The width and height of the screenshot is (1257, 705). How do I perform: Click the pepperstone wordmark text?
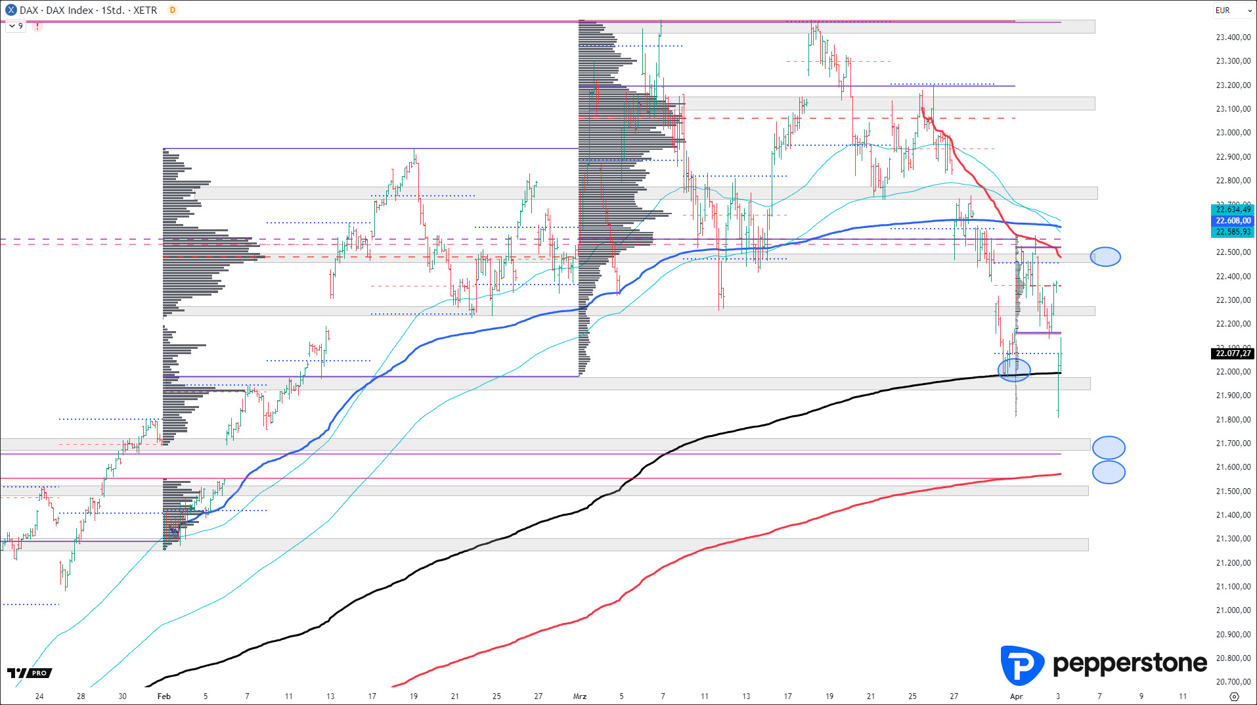pyautogui.click(x=1130, y=664)
